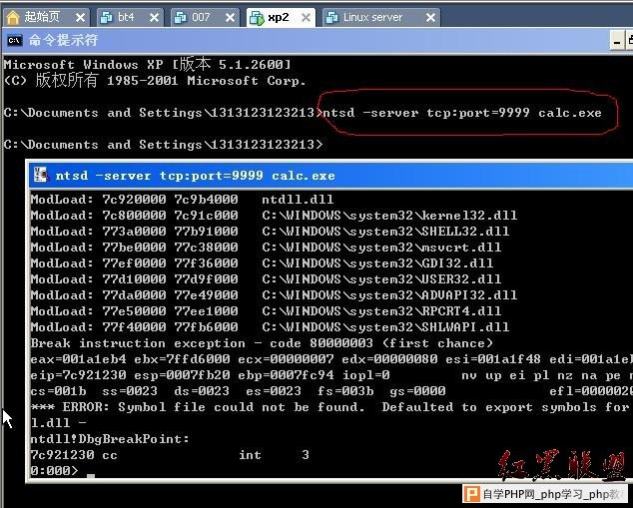
Task: Click the SHELL32.dll ModLoad line
Action: (x=270, y=232)
